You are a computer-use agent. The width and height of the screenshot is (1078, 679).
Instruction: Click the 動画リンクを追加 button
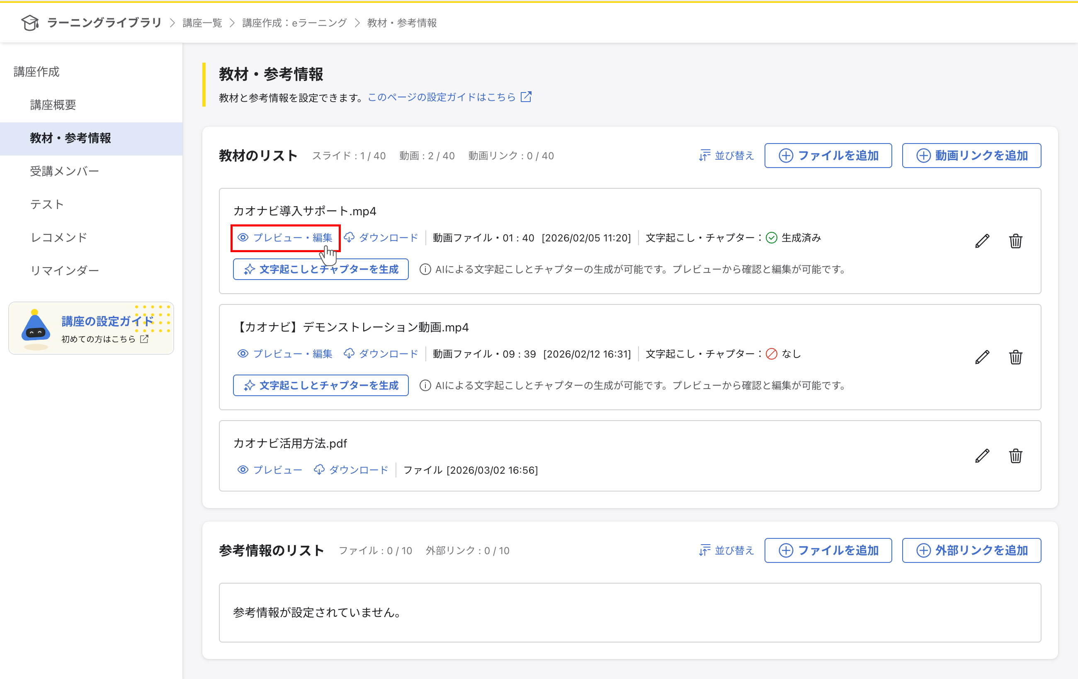pyautogui.click(x=971, y=156)
